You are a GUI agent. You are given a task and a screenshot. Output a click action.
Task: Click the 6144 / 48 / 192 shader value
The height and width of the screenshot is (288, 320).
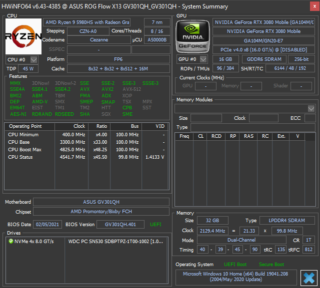290,68
